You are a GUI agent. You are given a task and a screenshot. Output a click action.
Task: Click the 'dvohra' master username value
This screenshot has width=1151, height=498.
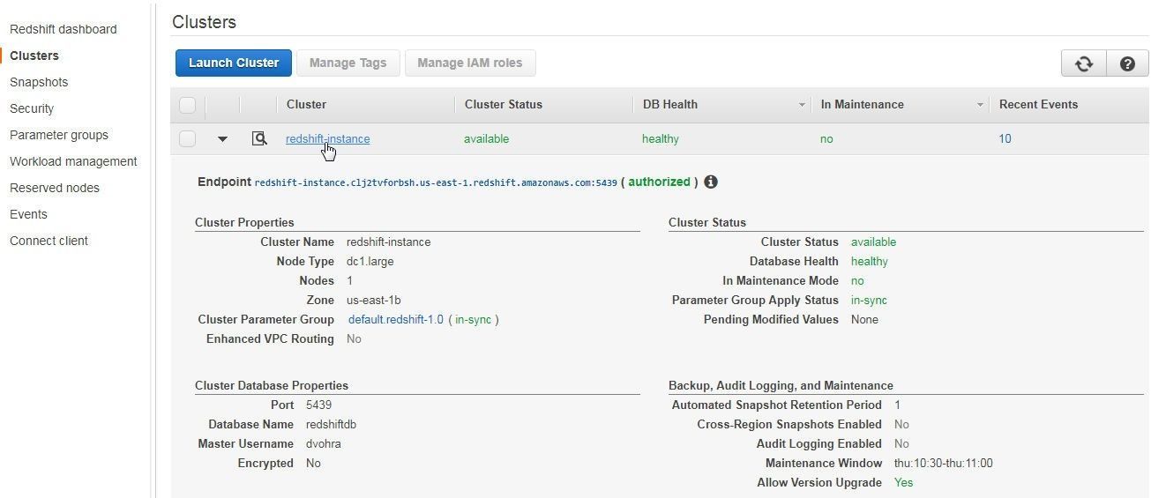[324, 443]
